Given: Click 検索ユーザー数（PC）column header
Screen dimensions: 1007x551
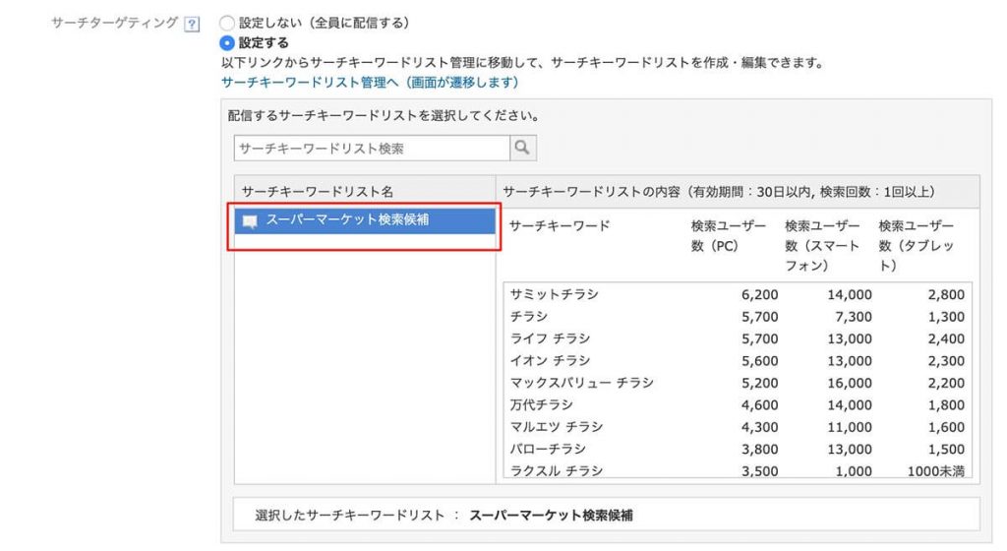Looking at the screenshot, I should (729, 236).
